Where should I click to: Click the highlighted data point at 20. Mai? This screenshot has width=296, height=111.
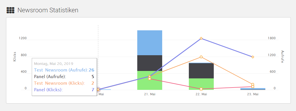pyautogui.click(x=98, y=90)
